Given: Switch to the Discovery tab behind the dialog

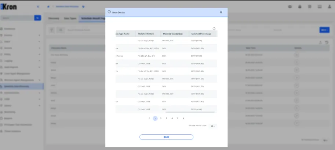Looking at the screenshot, I should pos(54,19).
